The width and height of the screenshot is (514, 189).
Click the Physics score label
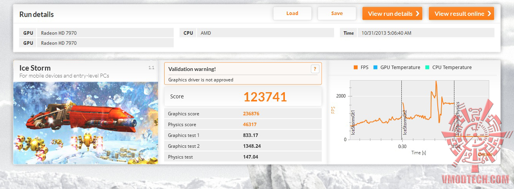pos(182,125)
